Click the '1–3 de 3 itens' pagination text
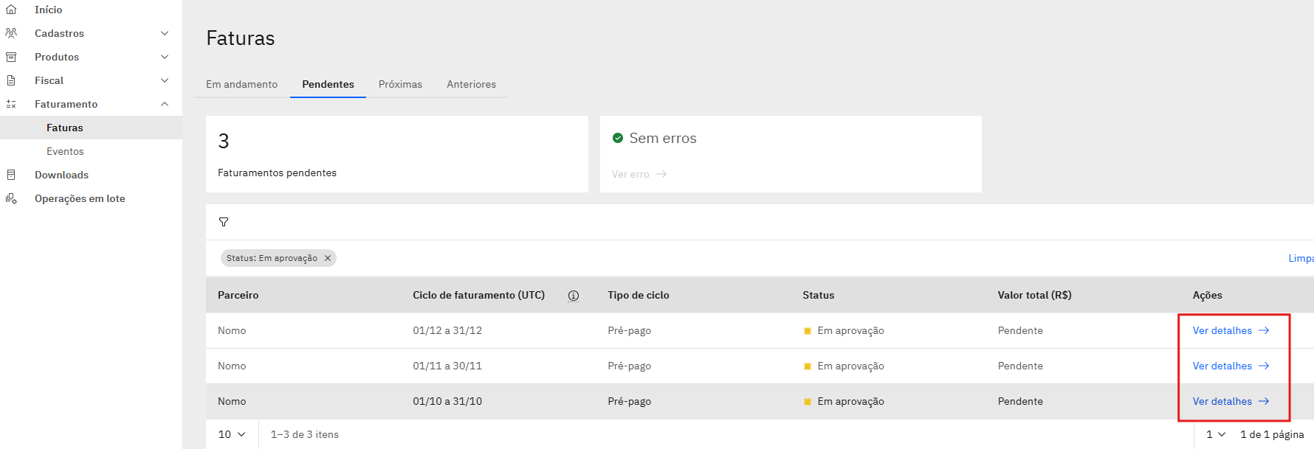This screenshot has height=449, width=1314. tap(305, 434)
